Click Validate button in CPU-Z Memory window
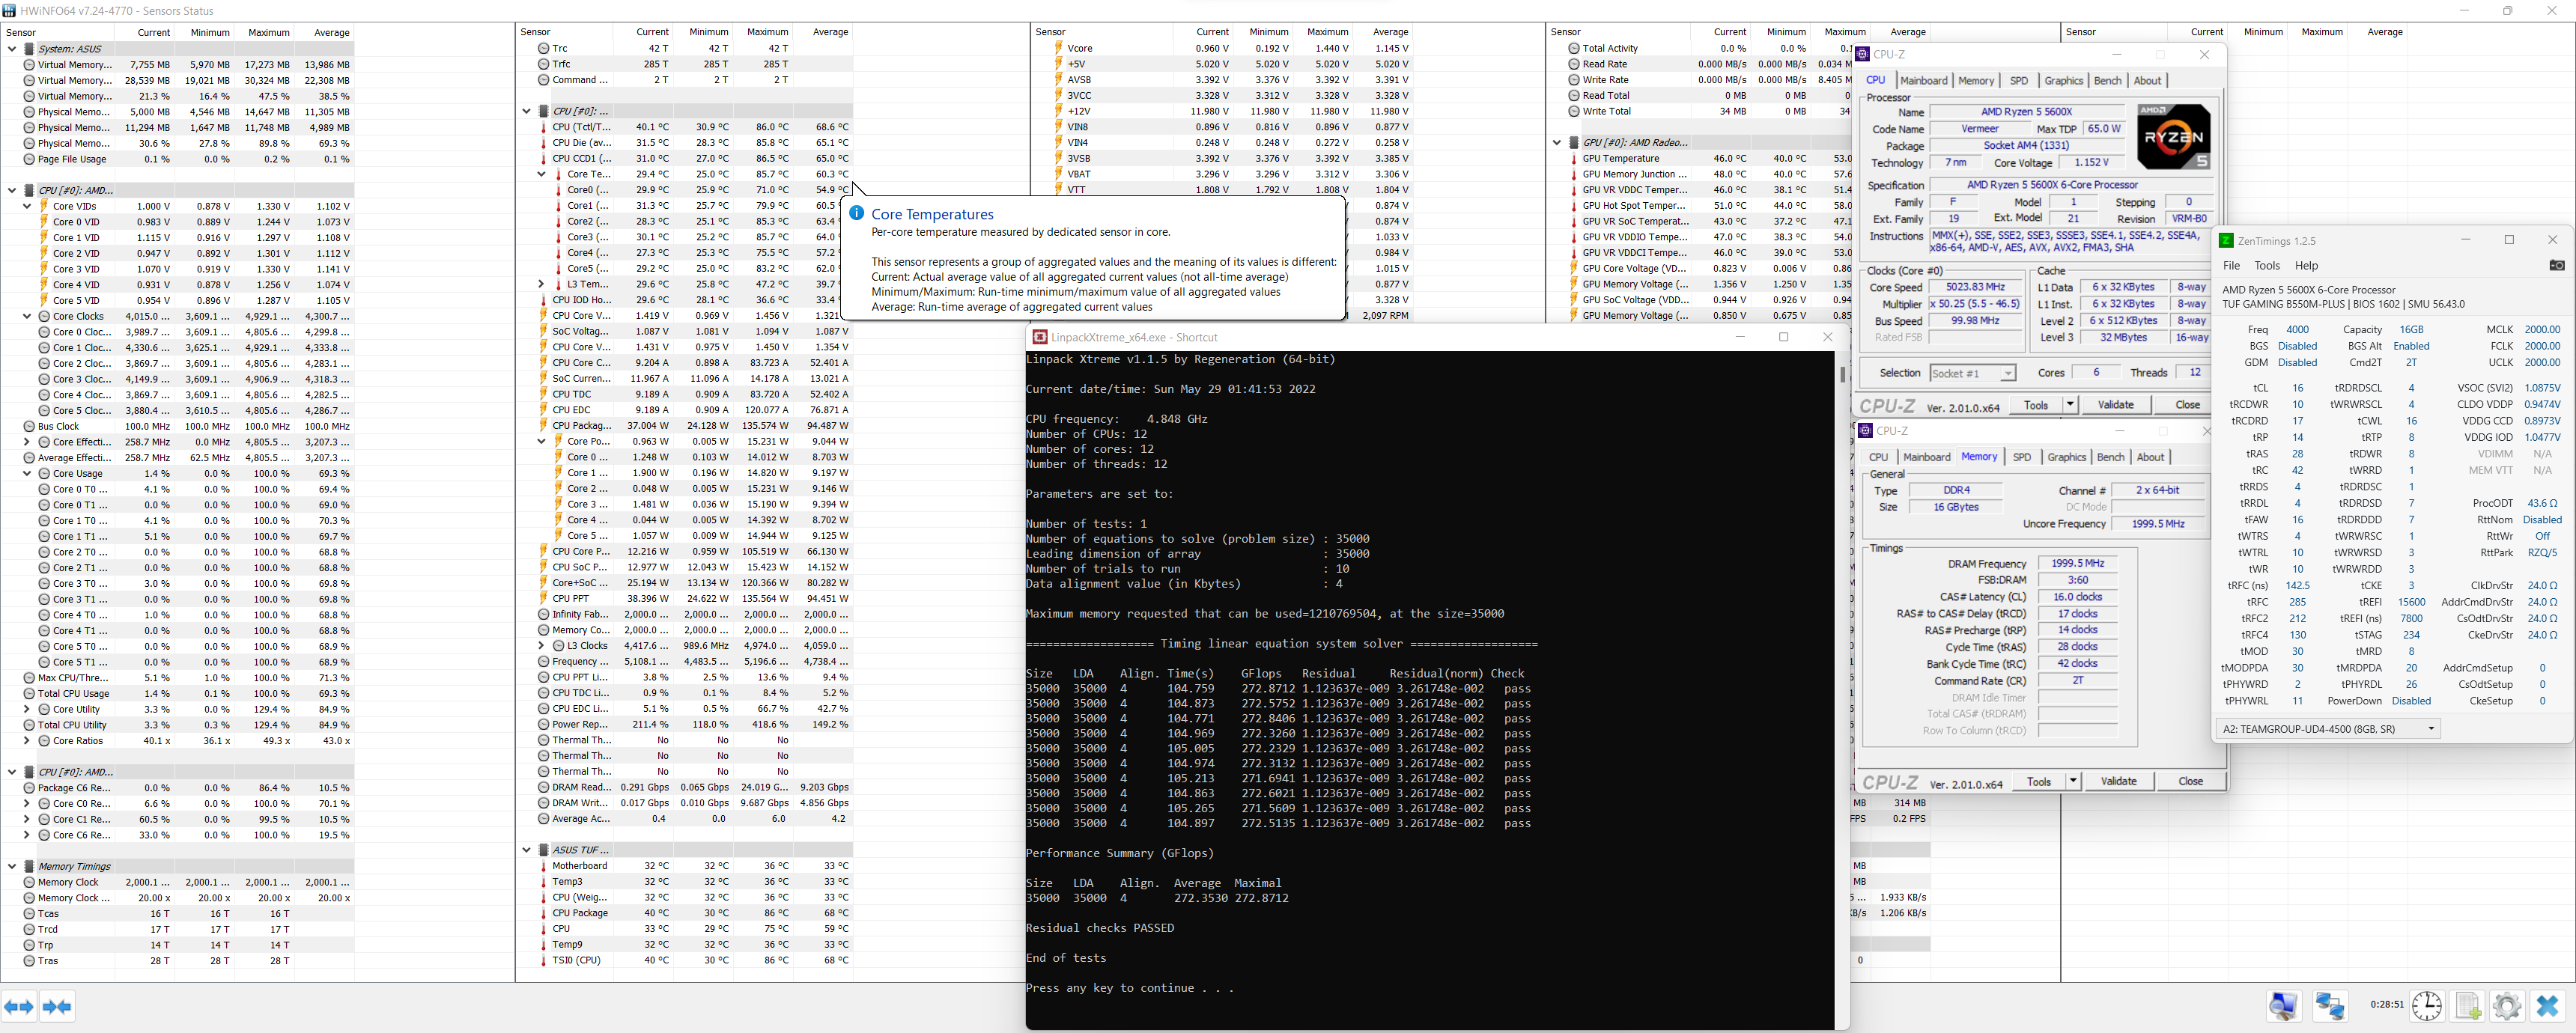2576x1033 pixels. (2118, 782)
